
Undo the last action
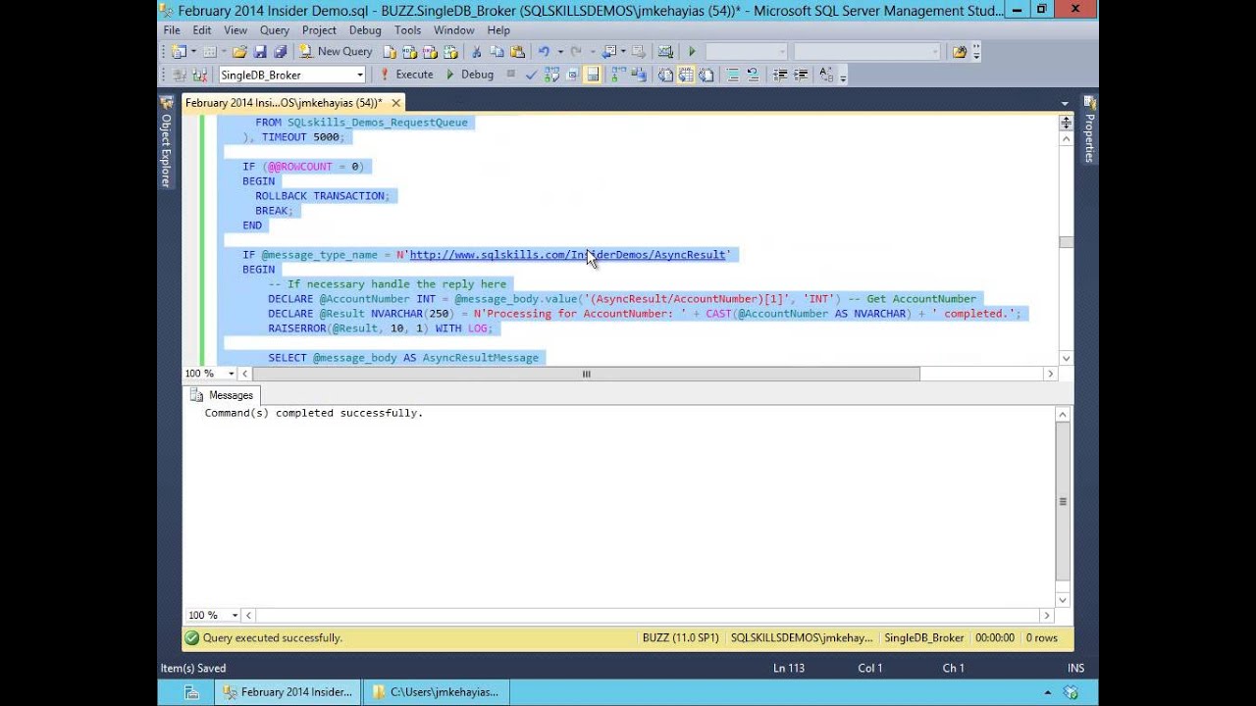click(x=544, y=52)
